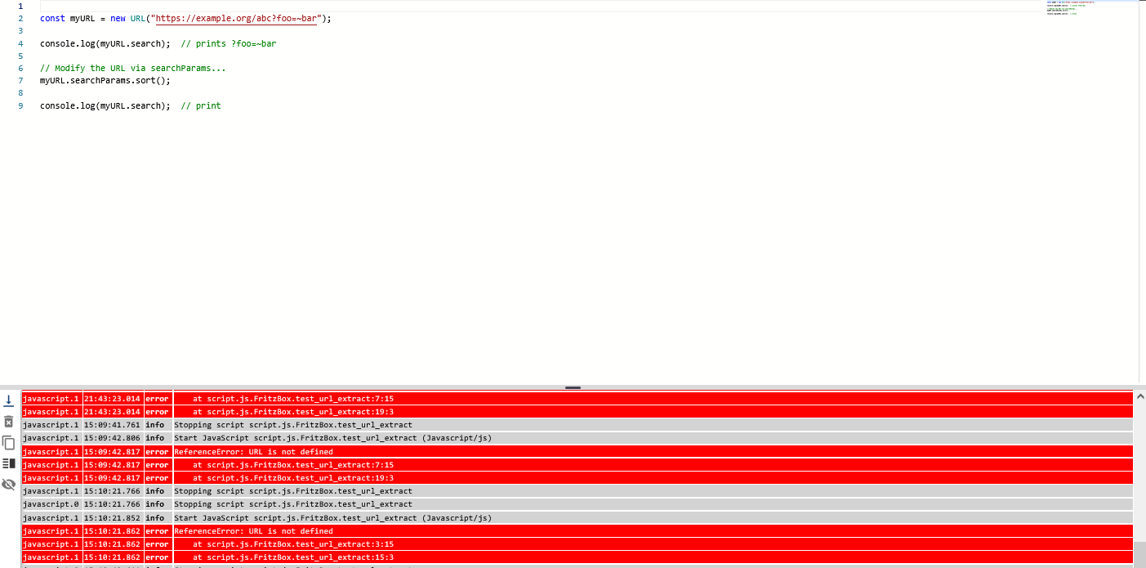Click the underlined URL string 'https://example.org/abc?foo=~bar'
This screenshot has width=1146, height=568.
[x=235, y=18]
